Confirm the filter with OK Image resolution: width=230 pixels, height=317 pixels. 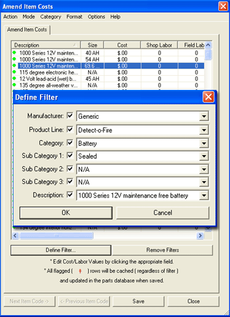(x=66, y=213)
